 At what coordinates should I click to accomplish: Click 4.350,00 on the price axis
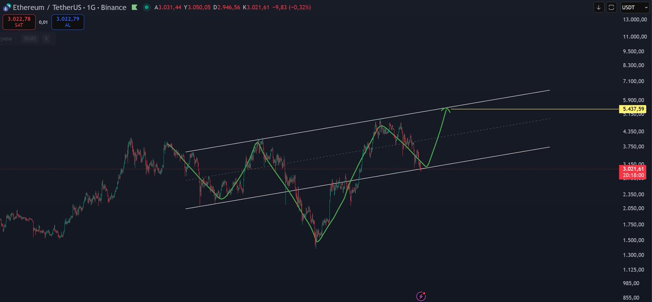[x=635, y=132]
